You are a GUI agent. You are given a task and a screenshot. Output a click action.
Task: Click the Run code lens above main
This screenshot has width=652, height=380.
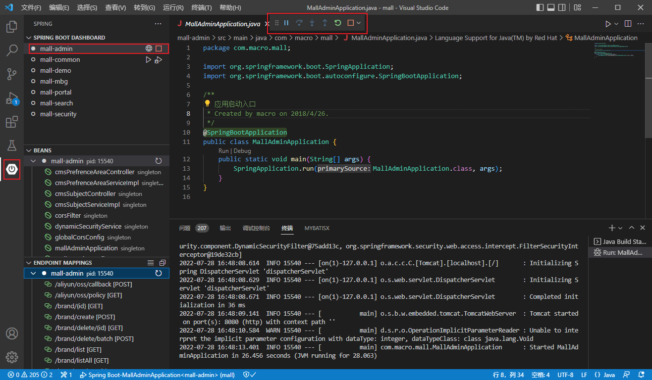click(x=223, y=151)
